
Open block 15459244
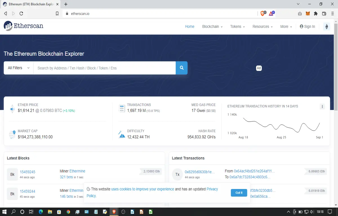pos(27,191)
